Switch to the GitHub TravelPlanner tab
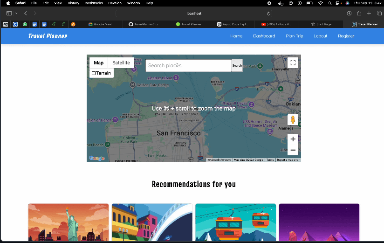384x243 pixels. 144,24
